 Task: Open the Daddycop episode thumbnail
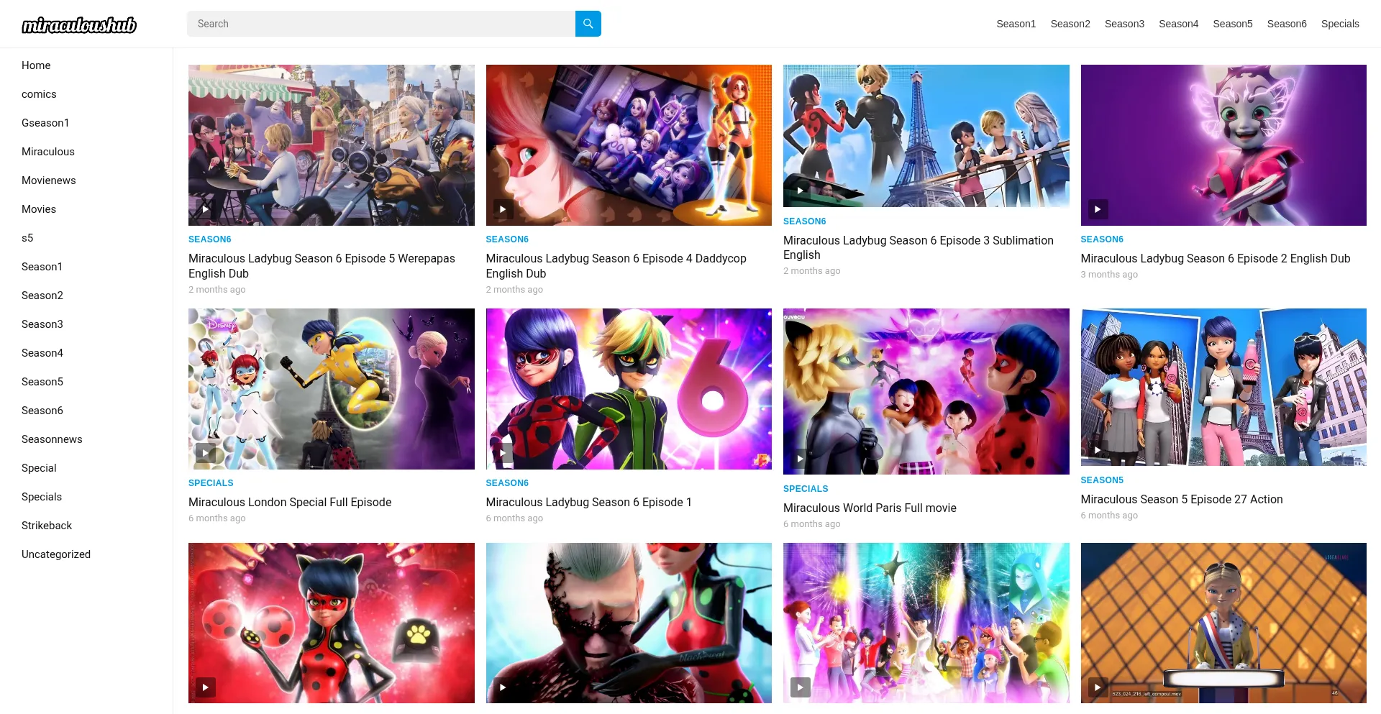pos(629,145)
